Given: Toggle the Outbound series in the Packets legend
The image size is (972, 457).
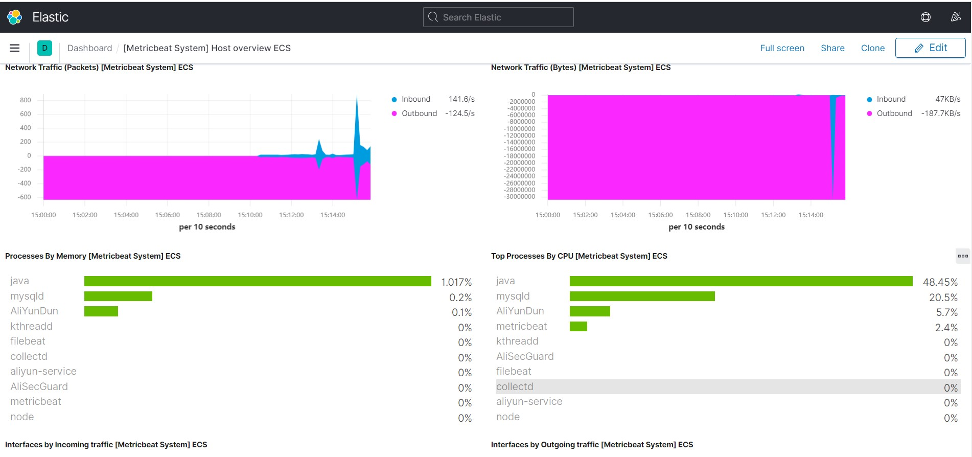Looking at the screenshot, I should pyautogui.click(x=414, y=113).
